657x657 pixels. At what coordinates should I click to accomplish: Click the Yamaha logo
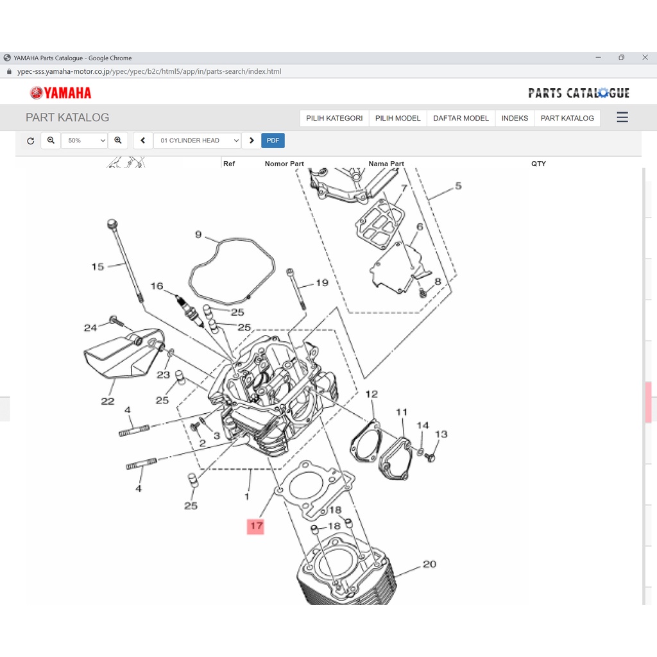click(x=61, y=93)
